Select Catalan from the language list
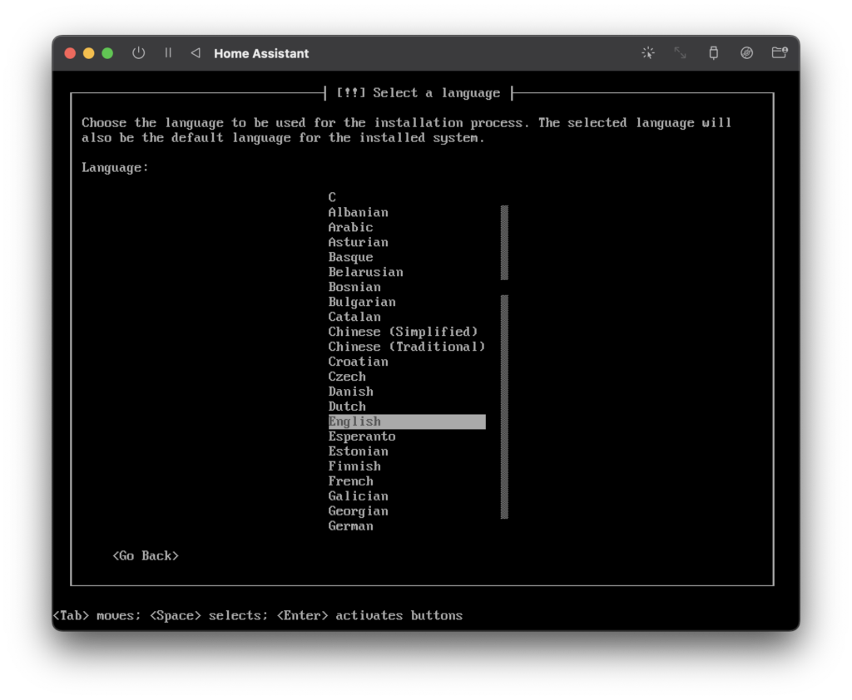The image size is (852, 700). tap(354, 317)
